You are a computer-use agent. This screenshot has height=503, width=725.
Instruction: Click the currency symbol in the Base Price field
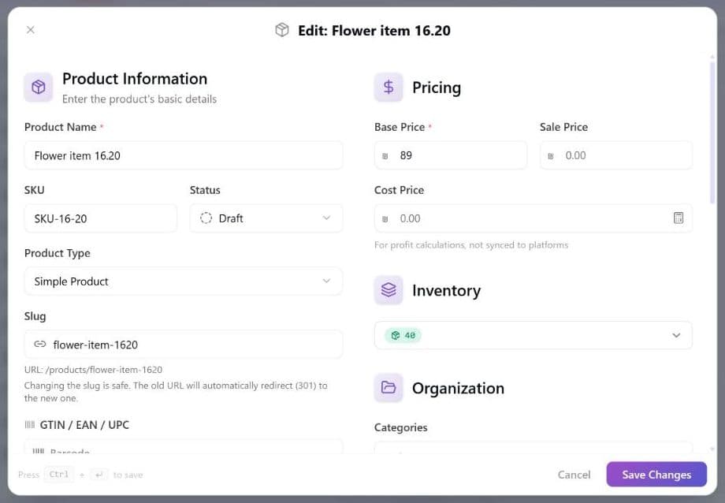tap(385, 156)
